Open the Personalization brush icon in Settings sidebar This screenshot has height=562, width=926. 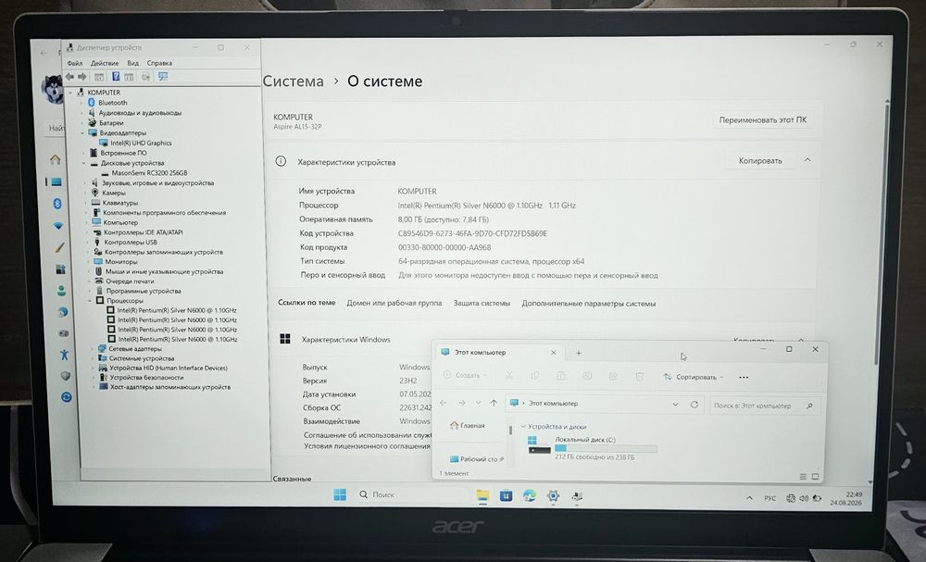pyautogui.click(x=59, y=247)
